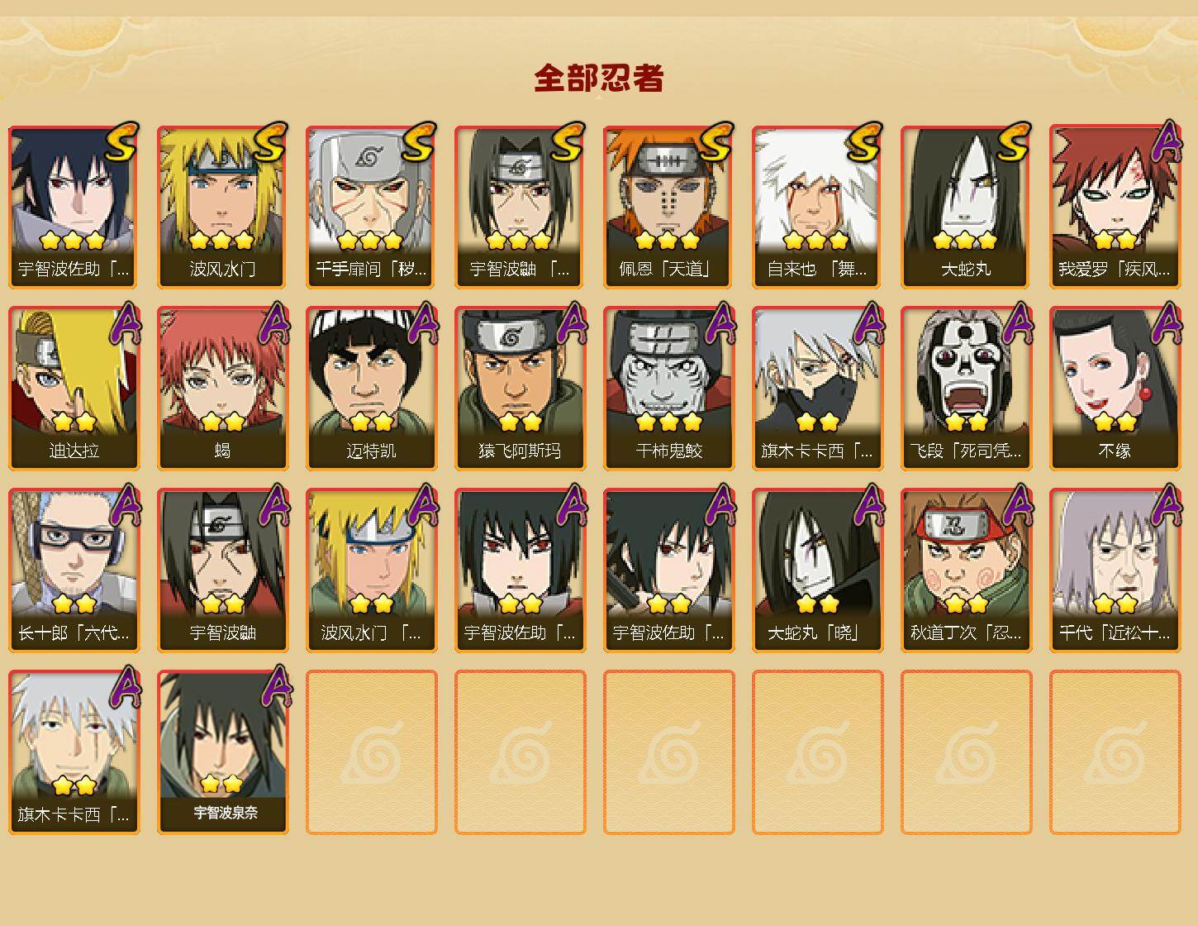The image size is (1198, 926).
Task: Click the 不缘 ninja card
Action: [x=1115, y=389]
